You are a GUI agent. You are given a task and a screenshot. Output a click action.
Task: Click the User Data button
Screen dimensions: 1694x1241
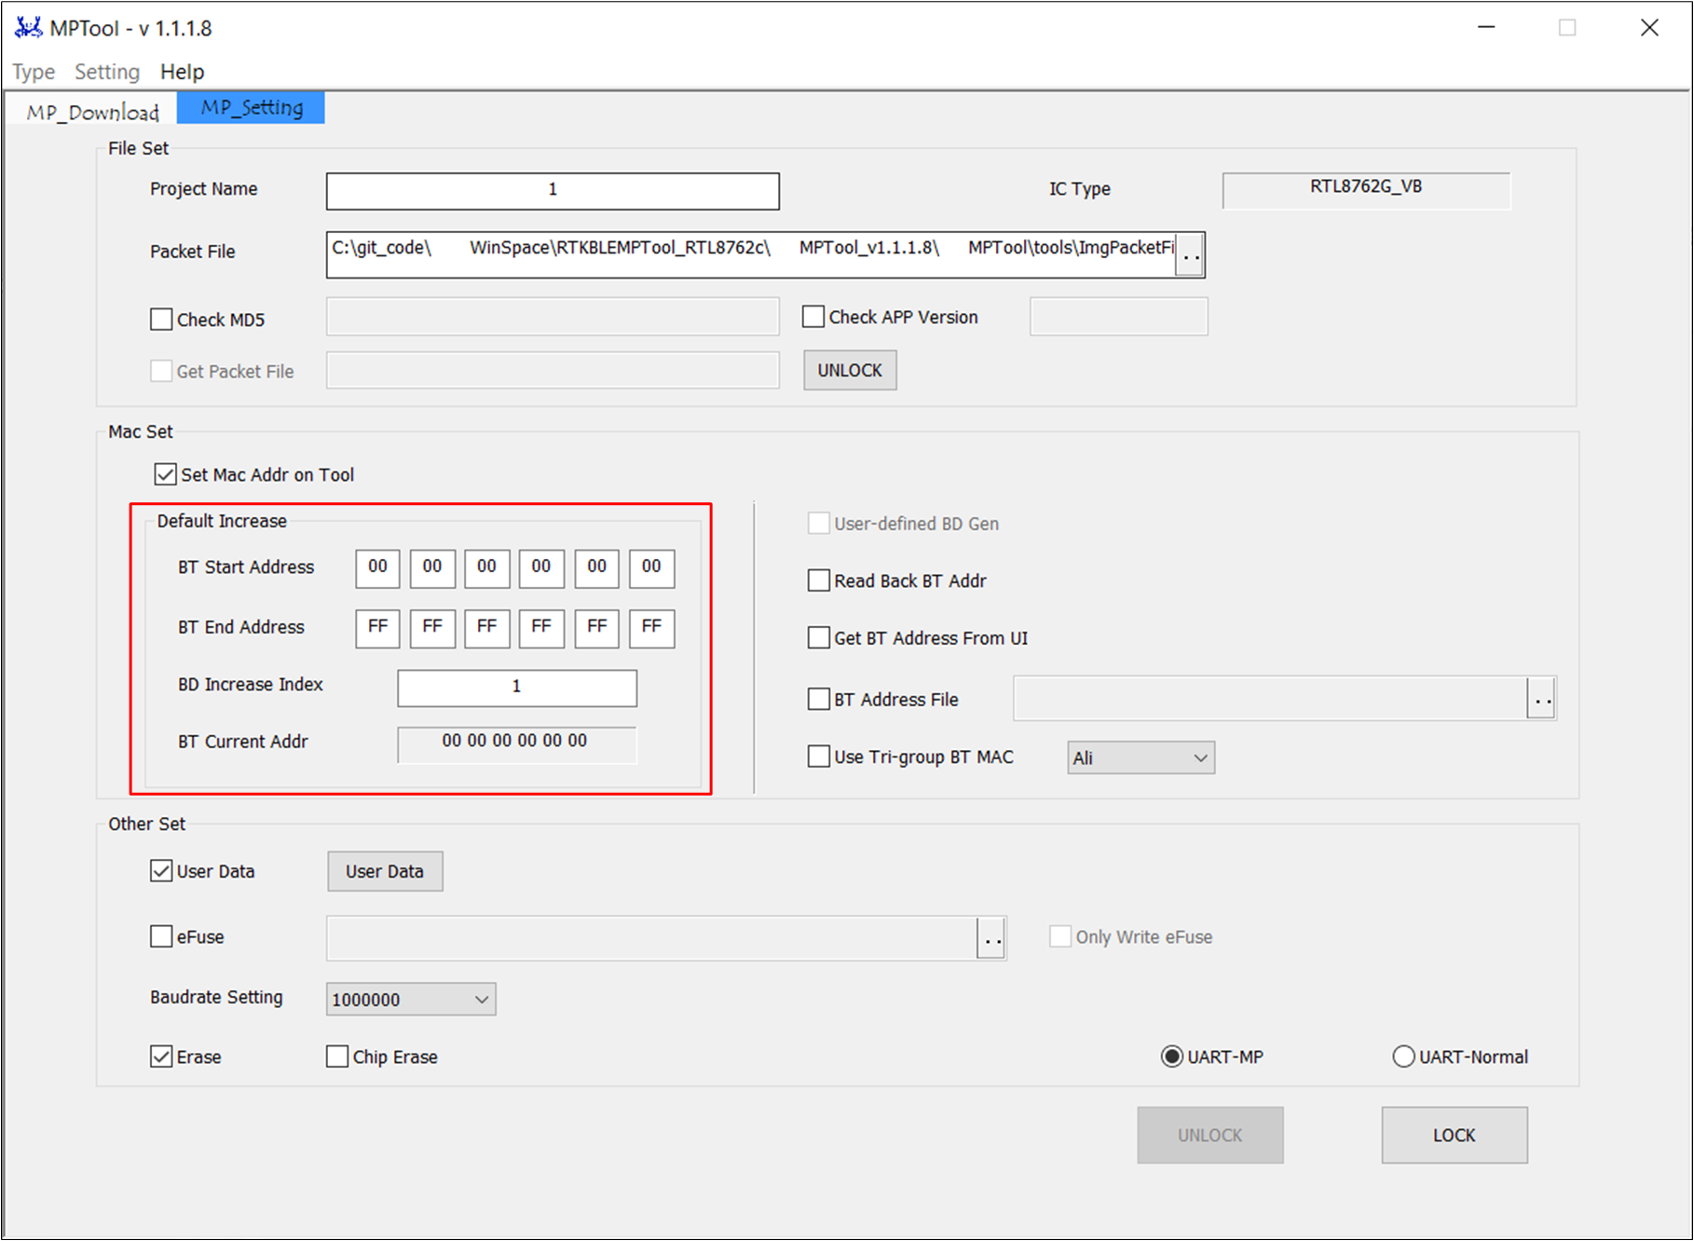[384, 871]
